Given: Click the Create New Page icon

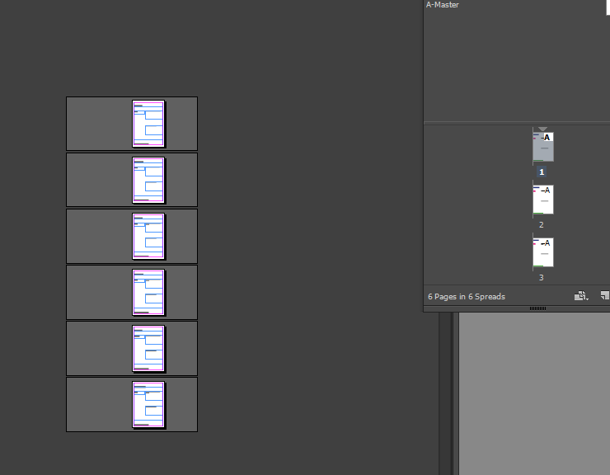Looking at the screenshot, I should coord(605,296).
